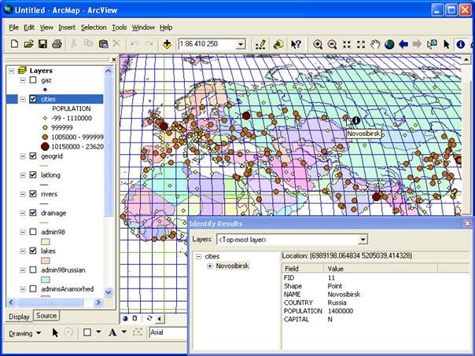Go back to previous extent

click(403, 44)
